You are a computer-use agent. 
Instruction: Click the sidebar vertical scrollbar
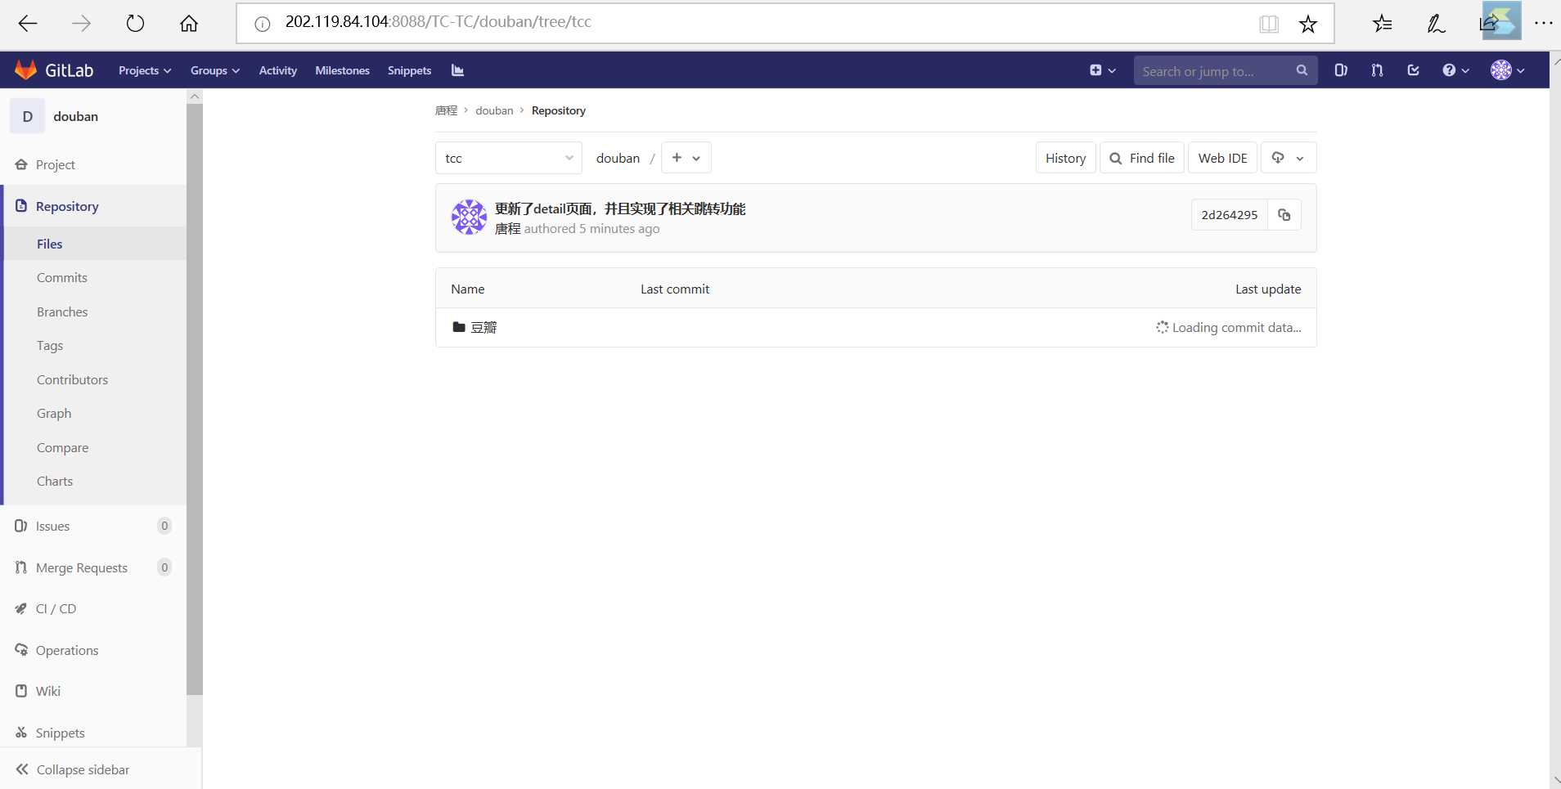pyautogui.click(x=195, y=398)
